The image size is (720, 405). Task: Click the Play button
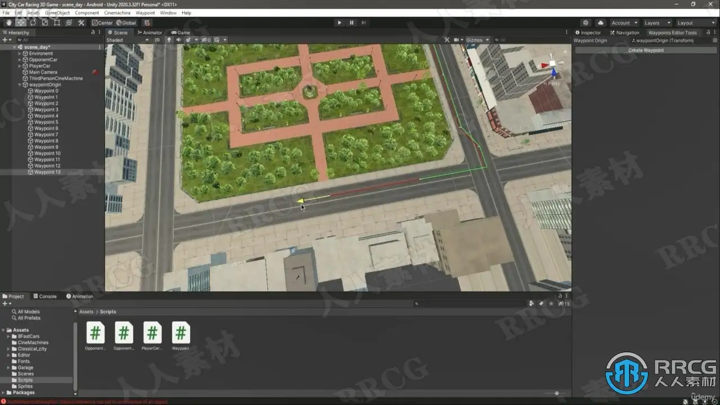click(x=339, y=22)
